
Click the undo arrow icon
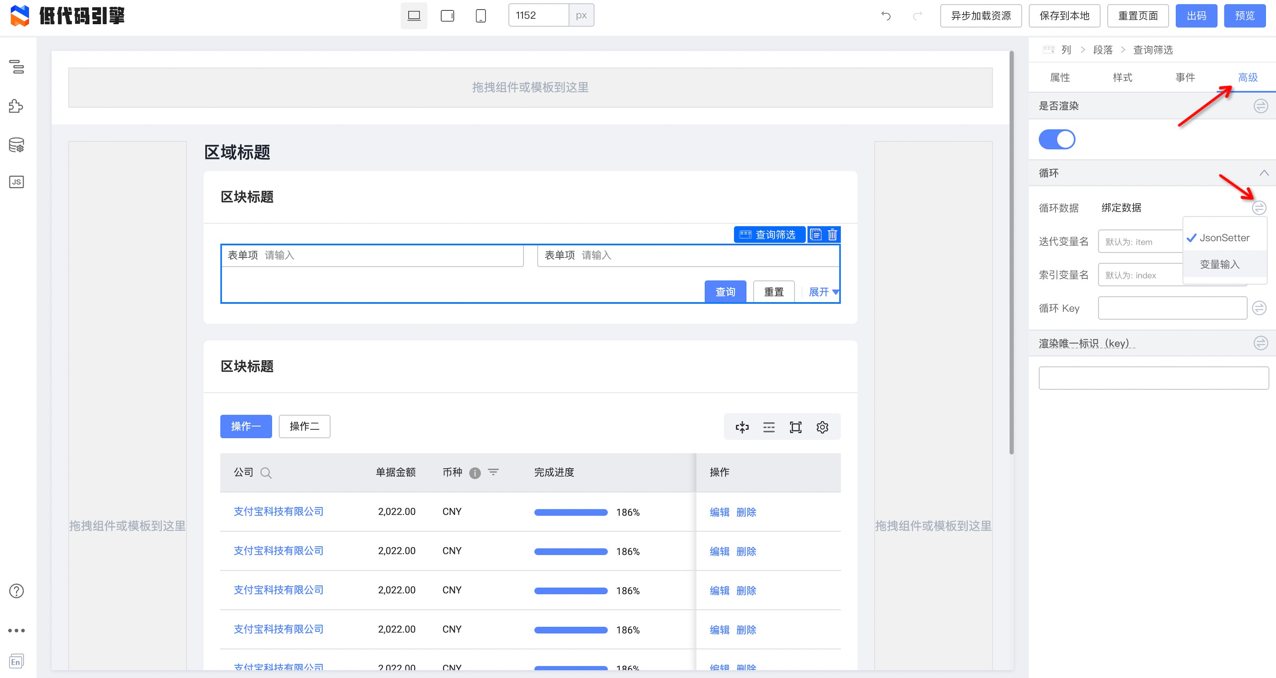(x=886, y=16)
